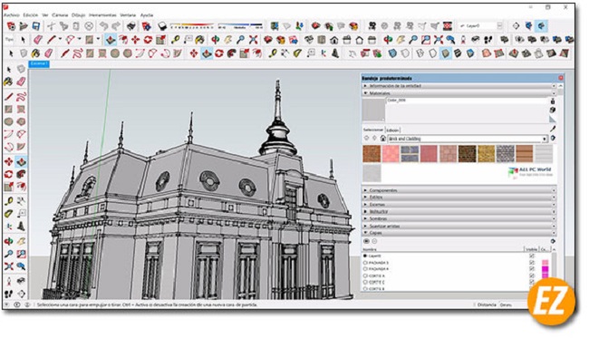Select the Follow Me tool in the left palette

[x=22, y=174]
